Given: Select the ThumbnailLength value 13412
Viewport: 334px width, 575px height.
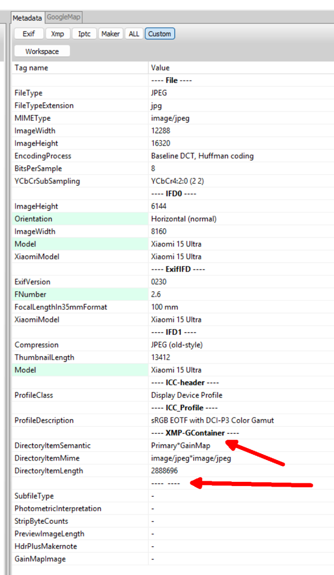Looking at the screenshot, I should coord(161,357).
